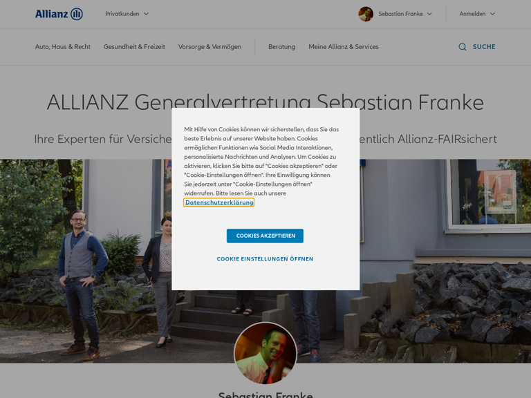This screenshot has width=531, height=398.
Task: Open Gesundheit & Freizeit menu
Action: 134,47
